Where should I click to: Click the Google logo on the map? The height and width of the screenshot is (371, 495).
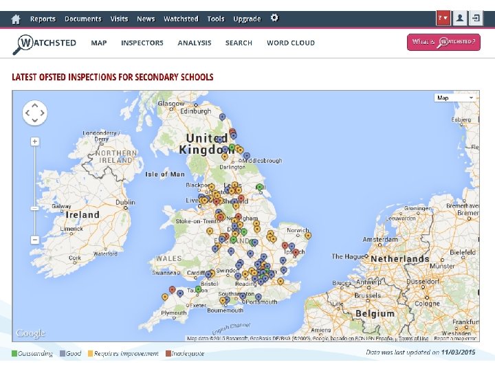point(31,333)
